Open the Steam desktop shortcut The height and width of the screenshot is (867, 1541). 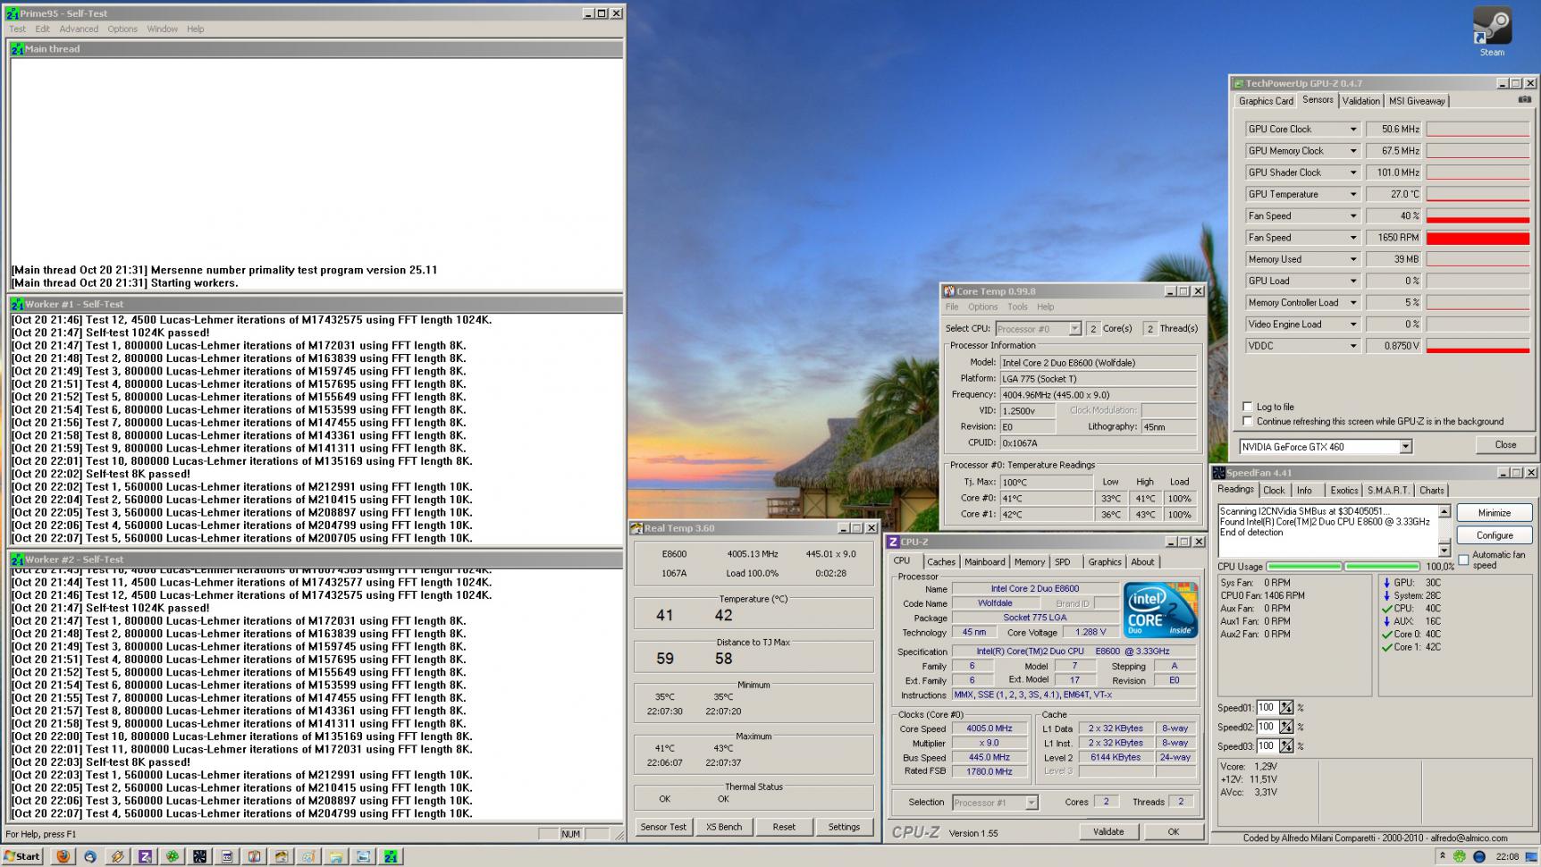click(x=1492, y=29)
